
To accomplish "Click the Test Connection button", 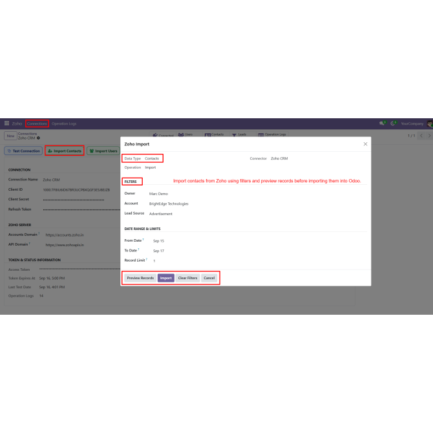I will (x=23, y=151).
